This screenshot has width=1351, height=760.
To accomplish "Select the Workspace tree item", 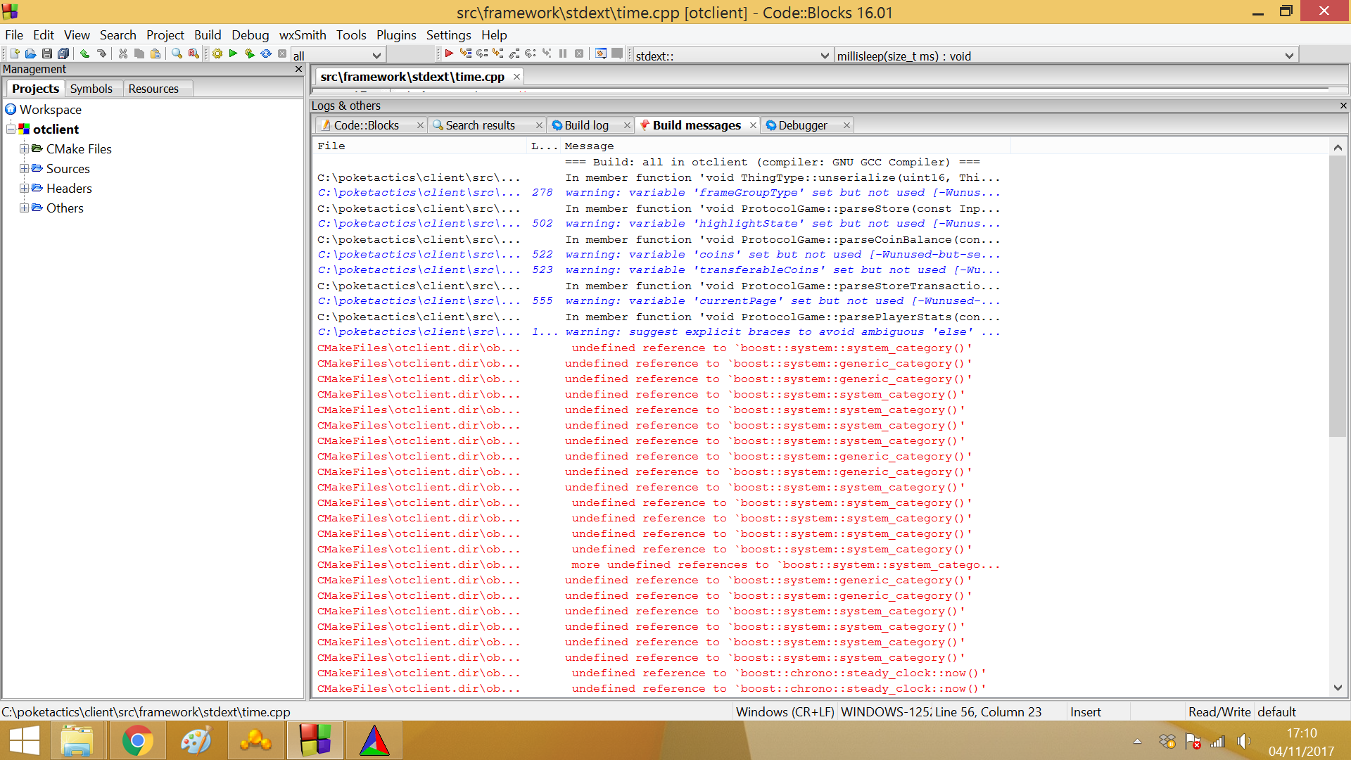I will (51, 110).
